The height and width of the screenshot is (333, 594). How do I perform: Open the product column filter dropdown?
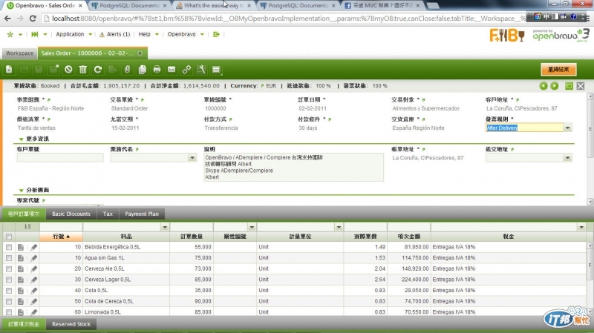(x=165, y=227)
